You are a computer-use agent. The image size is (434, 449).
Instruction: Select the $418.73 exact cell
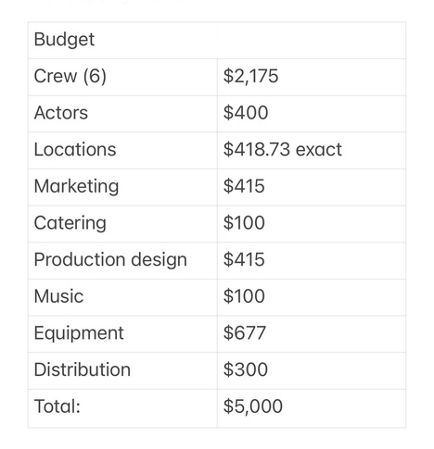312,151
